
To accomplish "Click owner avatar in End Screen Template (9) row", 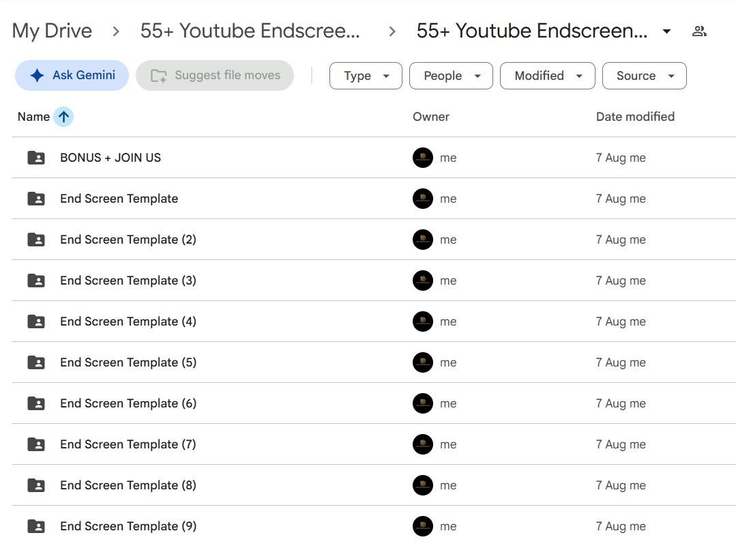I will point(423,526).
